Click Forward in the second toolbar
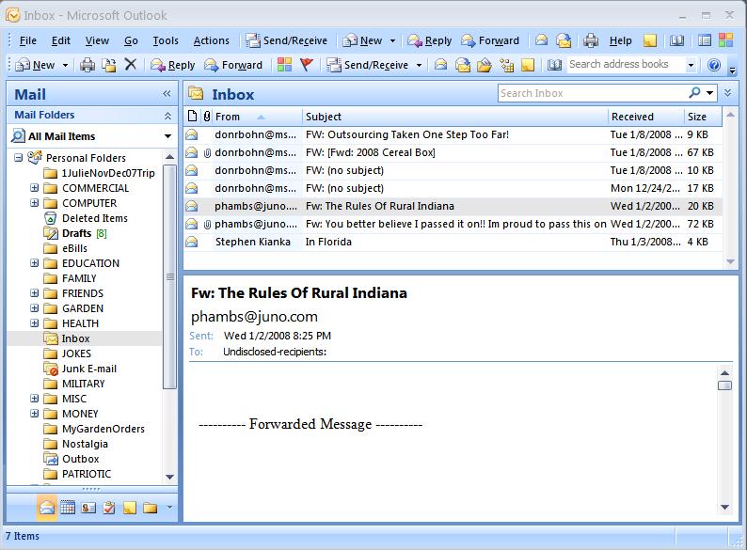 233,65
